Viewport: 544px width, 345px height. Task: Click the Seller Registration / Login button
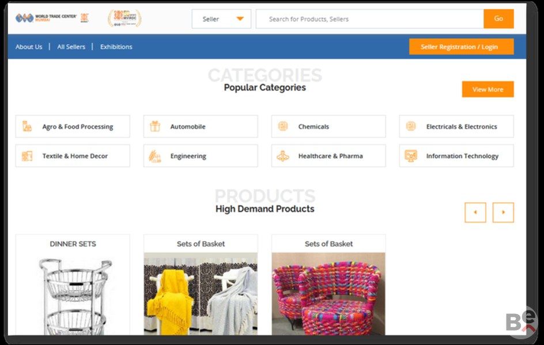point(461,47)
